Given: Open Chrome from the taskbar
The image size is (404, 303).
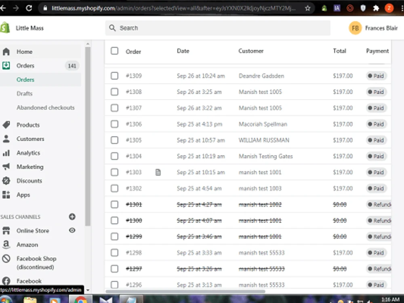Looking at the screenshot, I should (81, 299).
